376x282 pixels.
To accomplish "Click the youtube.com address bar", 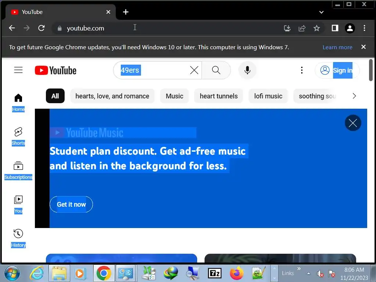I will point(168,28).
